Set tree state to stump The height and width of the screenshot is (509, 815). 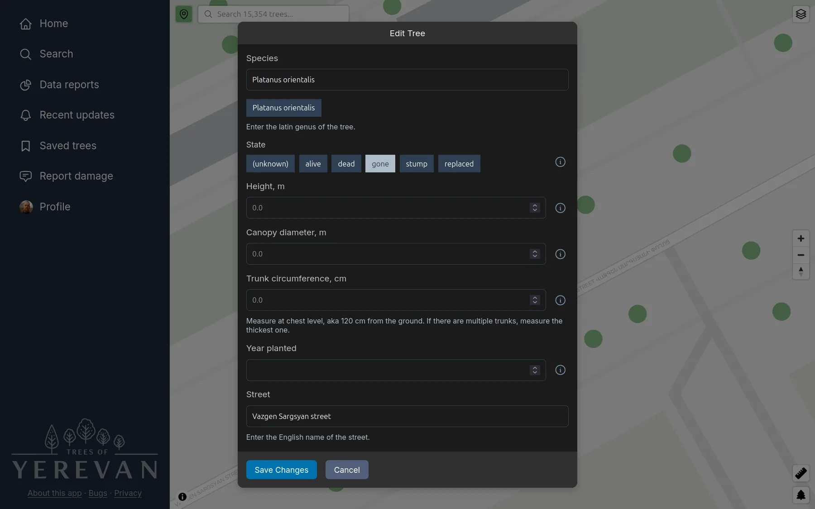(x=417, y=164)
